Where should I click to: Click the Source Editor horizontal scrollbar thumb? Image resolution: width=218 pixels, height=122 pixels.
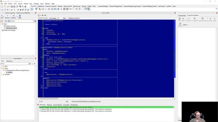pyautogui.click(x=49, y=99)
